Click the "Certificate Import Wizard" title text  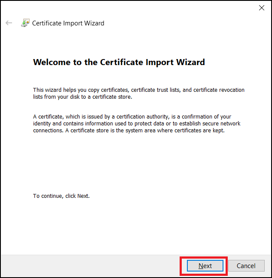point(68,23)
